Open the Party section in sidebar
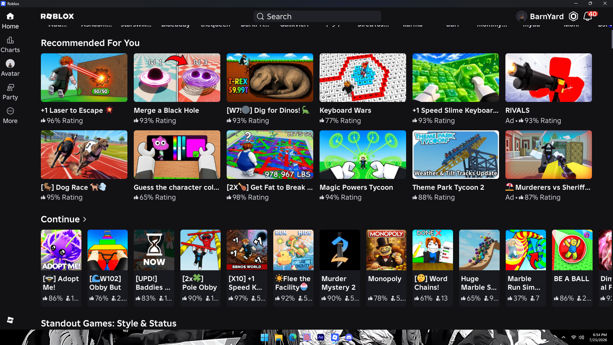613x345 pixels. 10,92
